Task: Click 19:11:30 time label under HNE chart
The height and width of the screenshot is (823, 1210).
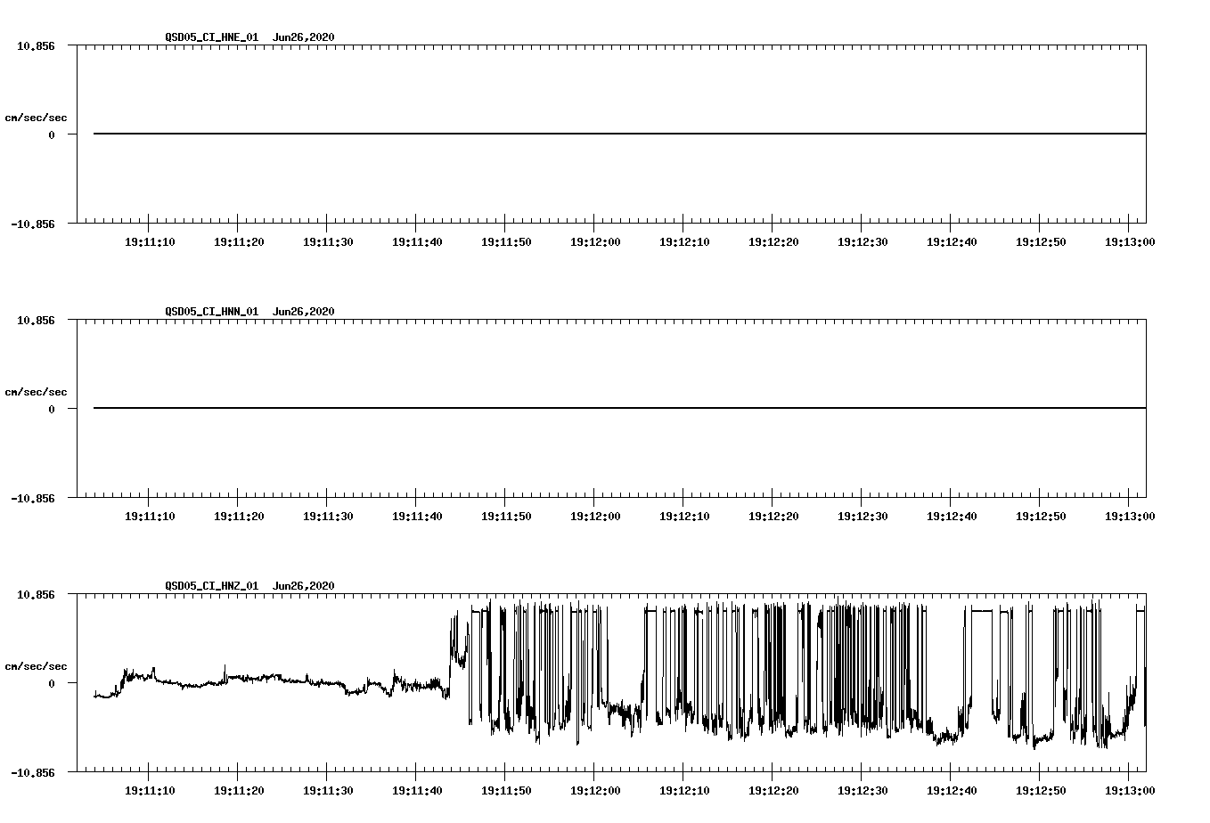Action: click(x=328, y=242)
